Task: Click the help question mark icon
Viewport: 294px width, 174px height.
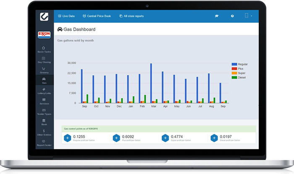Action: 232,16
